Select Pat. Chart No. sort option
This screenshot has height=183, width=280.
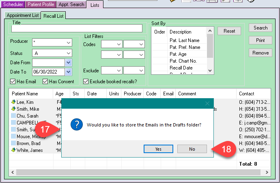coord(183,61)
